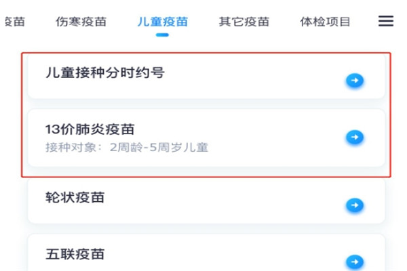
Task: Select the 儿童疫苗 tab
Action: coord(163,22)
